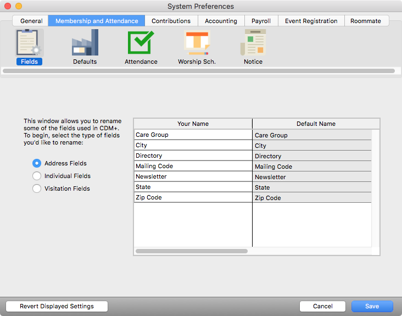Edit the Care Group name field
402x316 pixels.
pyautogui.click(x=192, y=135)
